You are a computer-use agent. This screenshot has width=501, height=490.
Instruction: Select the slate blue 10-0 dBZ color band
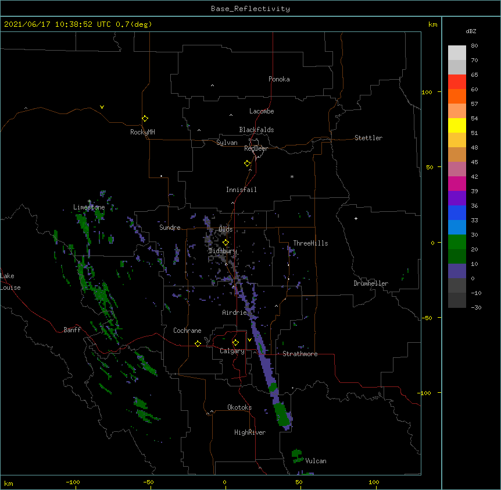click(457, 271)
